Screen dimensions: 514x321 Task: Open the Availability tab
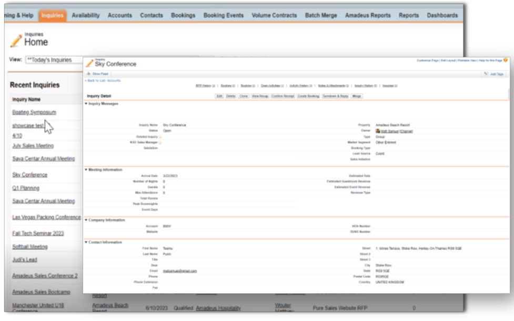tap(85, 16)
